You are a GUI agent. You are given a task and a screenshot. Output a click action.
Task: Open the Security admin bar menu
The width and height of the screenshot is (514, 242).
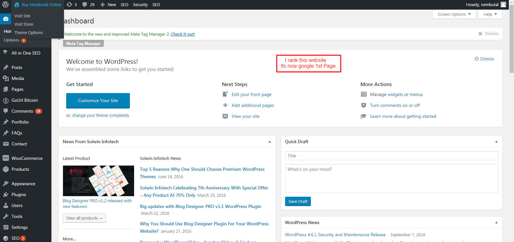click(x=140, y=4)
